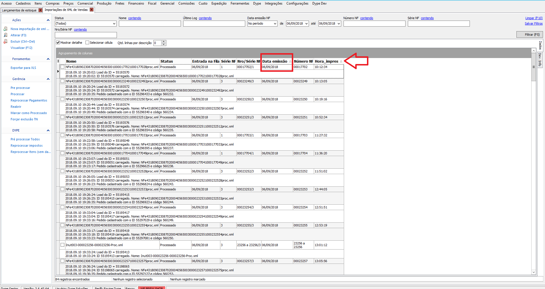Collapse the DYPE section
Image resolution: width=545 pixels, height=289 pixels.
point(48,130)
